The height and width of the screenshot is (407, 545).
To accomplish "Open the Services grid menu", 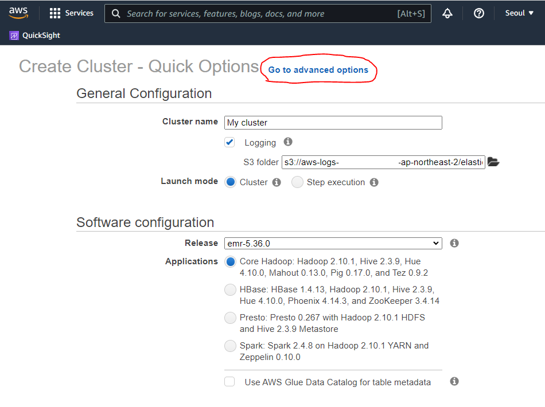I will [55, 13].
